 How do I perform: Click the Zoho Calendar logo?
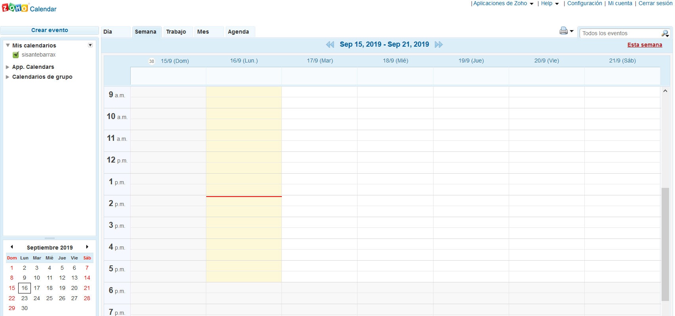click(x=29, y=8)
